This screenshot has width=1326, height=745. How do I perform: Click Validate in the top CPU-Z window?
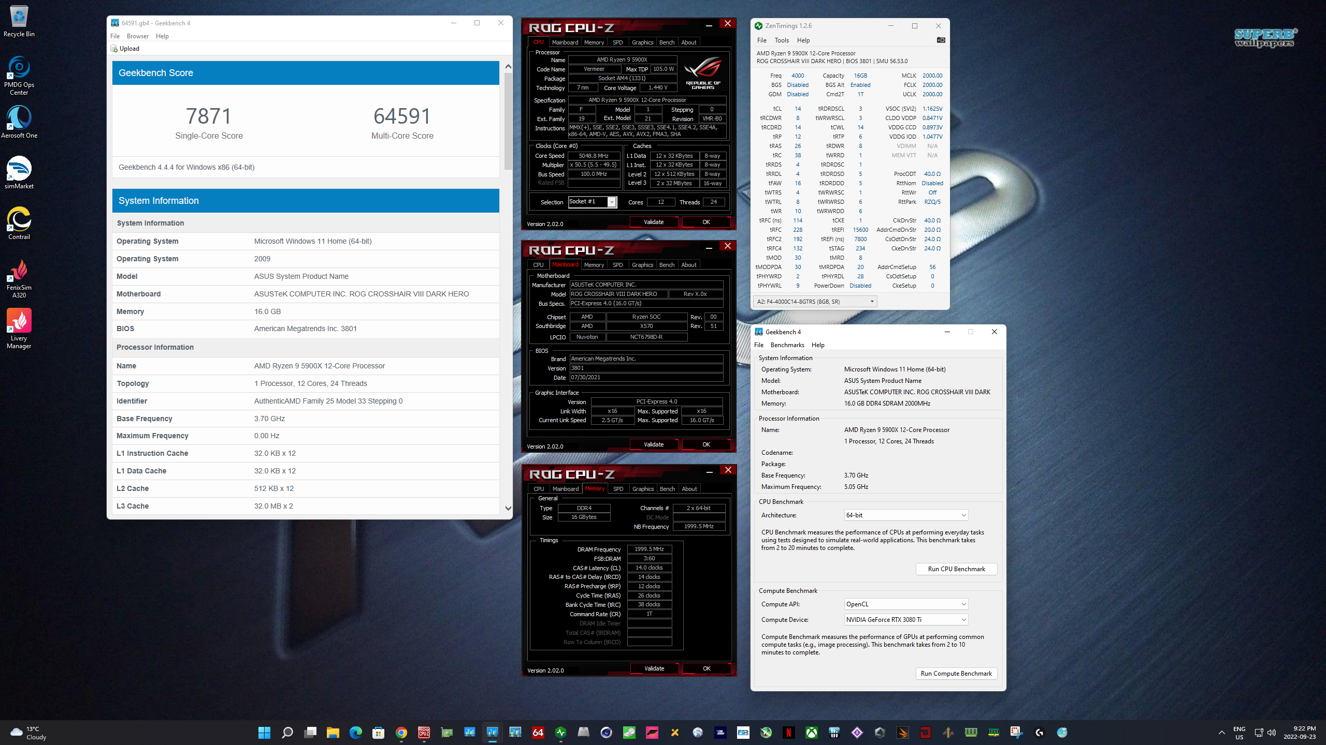click(x=654, y=222)
